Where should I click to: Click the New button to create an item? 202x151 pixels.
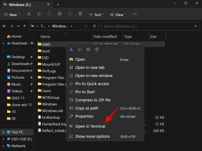click(x=12, y=15)
